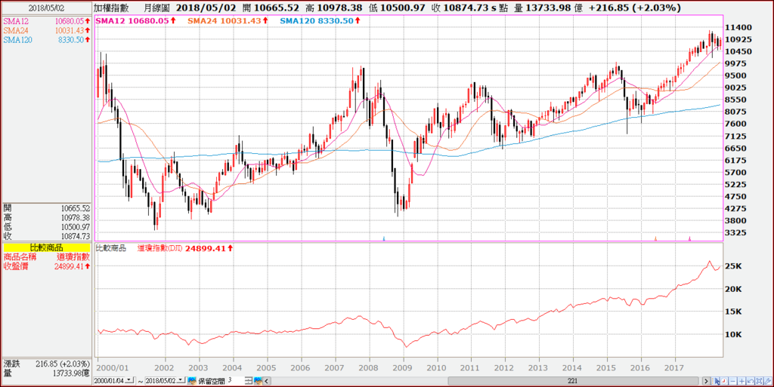The width and height of the screenshot is (774, 387).
Task: Click SMA12 row in the left panel
Action: [46, 21]
